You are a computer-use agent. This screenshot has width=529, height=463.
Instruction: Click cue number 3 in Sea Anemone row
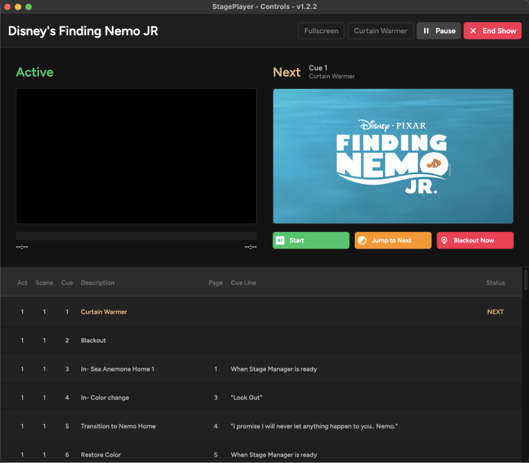point(67,369)
